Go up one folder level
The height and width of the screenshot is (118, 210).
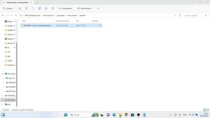[x=16, y=15]
